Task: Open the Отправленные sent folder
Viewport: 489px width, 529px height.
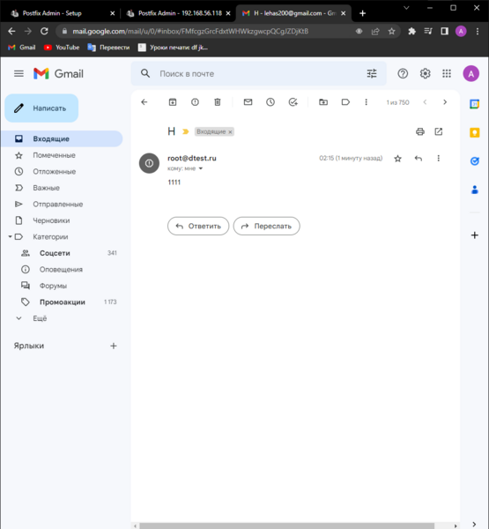Action: coord(62,205)
